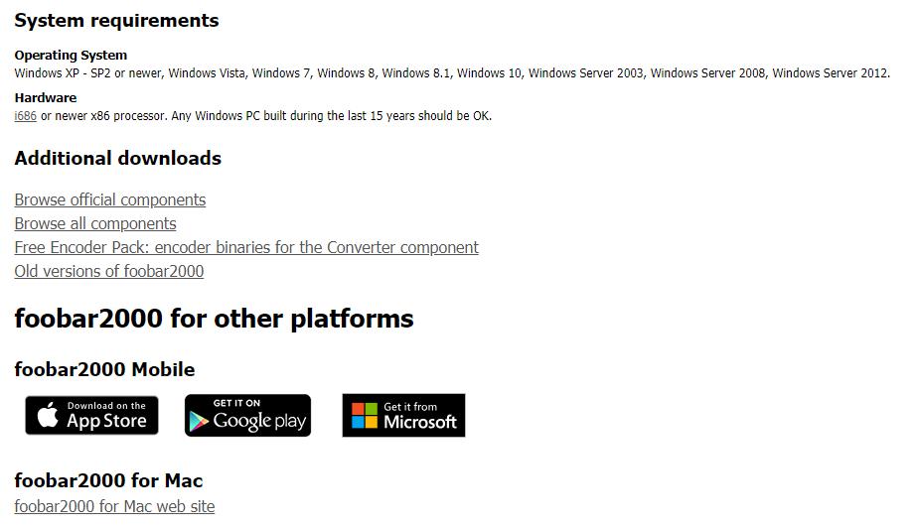Viewport: 917px width, 529px height.
Task: Click the foobar2000 Mobile heading
Action: coord(104,369)
